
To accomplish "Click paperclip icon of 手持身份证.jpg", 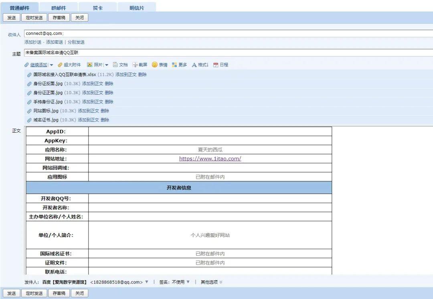I will pyautogui.click(x=29, y=102).
